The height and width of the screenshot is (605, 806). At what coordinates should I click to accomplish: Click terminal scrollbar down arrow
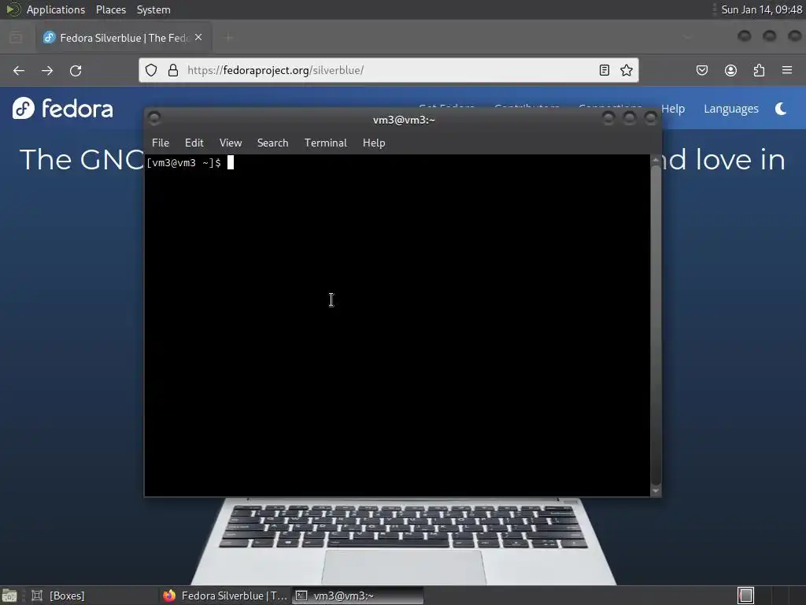[x=656, y=491]
